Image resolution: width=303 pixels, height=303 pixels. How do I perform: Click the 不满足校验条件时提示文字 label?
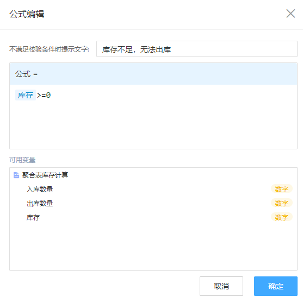[49, 49]
